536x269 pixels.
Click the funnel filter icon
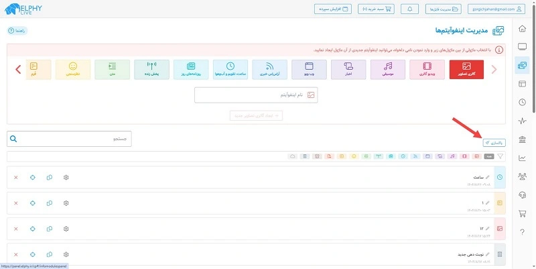tap(500, 156)
